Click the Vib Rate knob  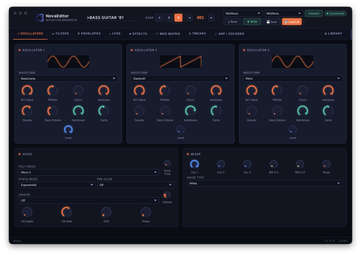(x=67, y=212)
